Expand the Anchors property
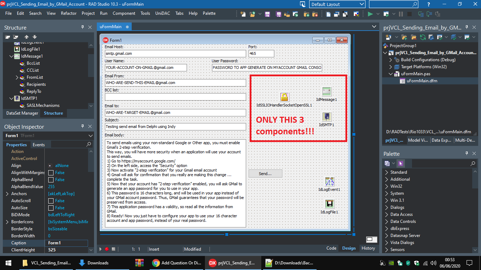481x270 pixels. pyautogui.click(x=7, y=194)
